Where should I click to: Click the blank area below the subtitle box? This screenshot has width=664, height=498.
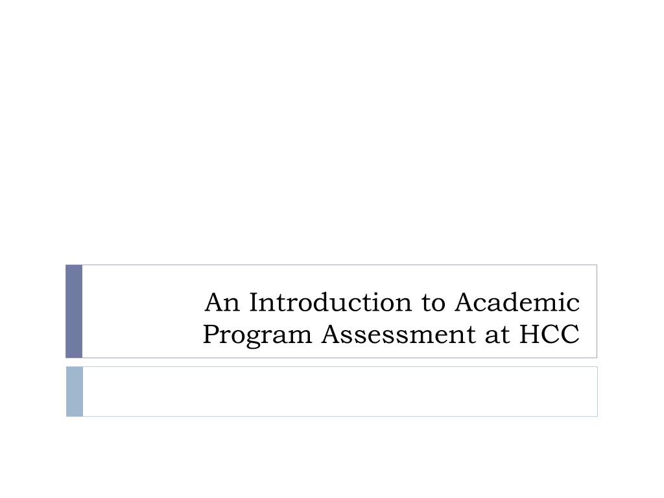click(x=332, y=457)
